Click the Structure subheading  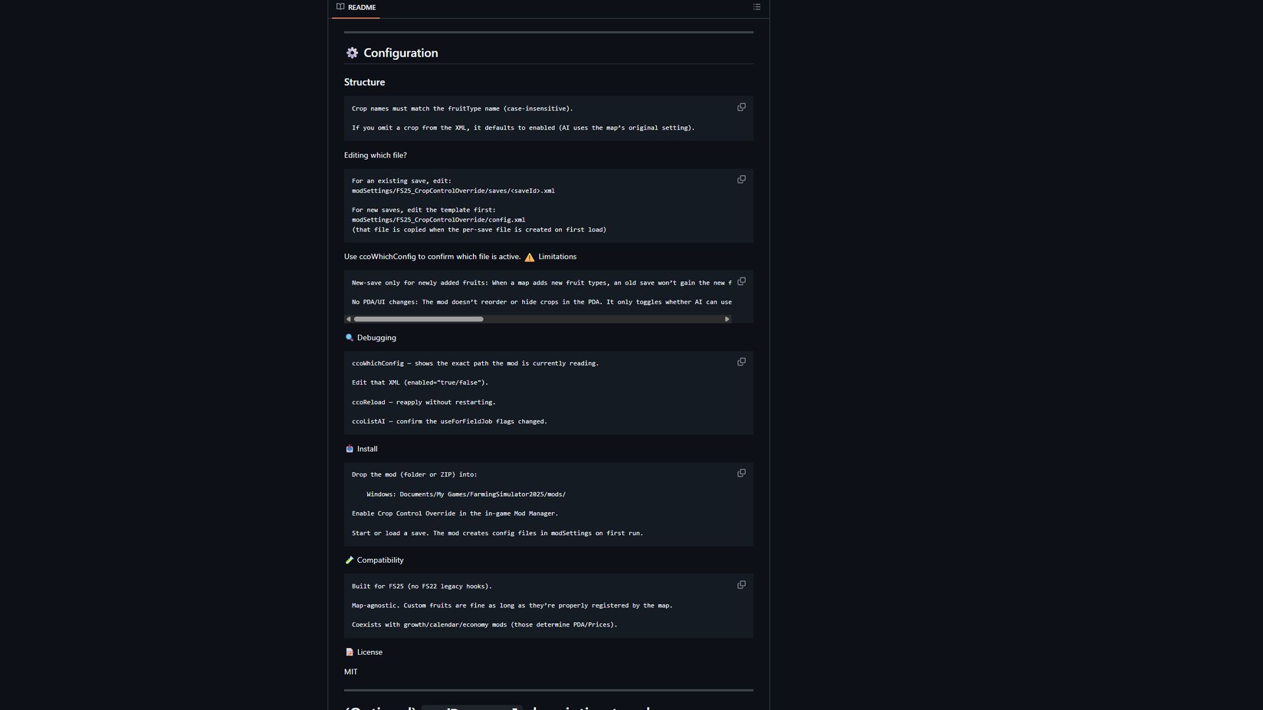coord(364,82)
